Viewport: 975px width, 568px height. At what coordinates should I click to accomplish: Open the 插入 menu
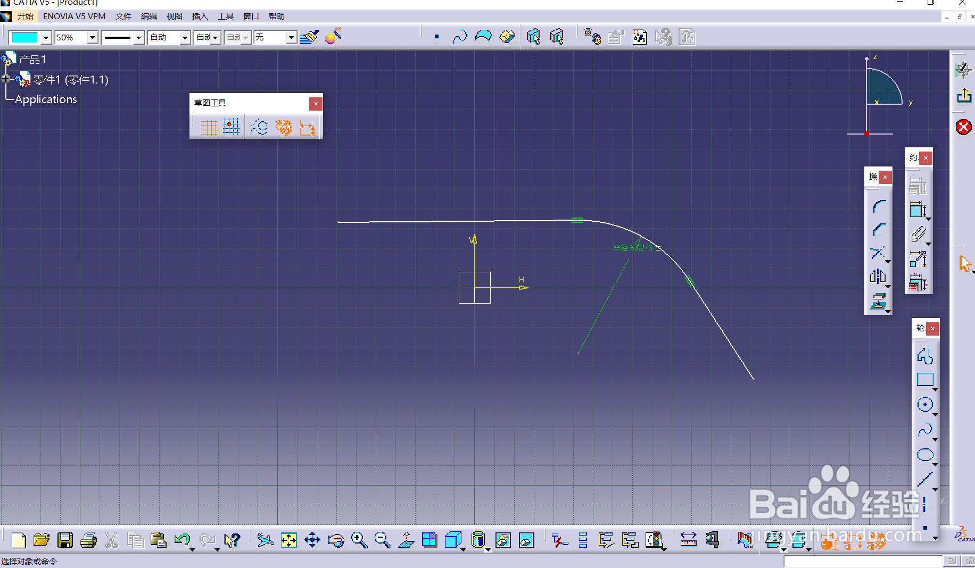200,16
